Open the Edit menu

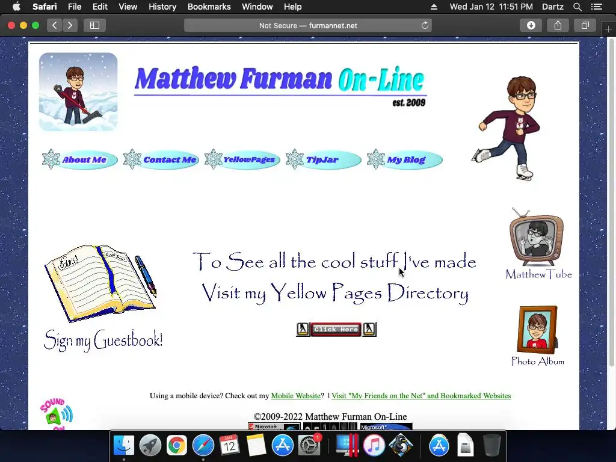[100, 7]
